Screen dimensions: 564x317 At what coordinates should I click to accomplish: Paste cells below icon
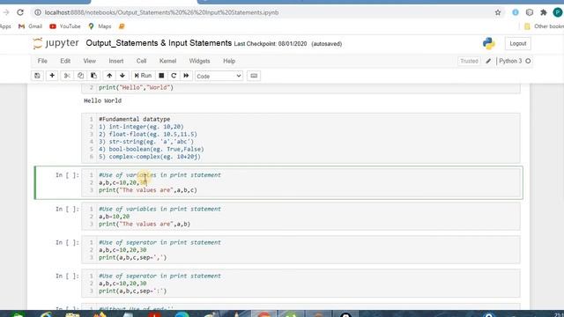[x=94, y=76]
